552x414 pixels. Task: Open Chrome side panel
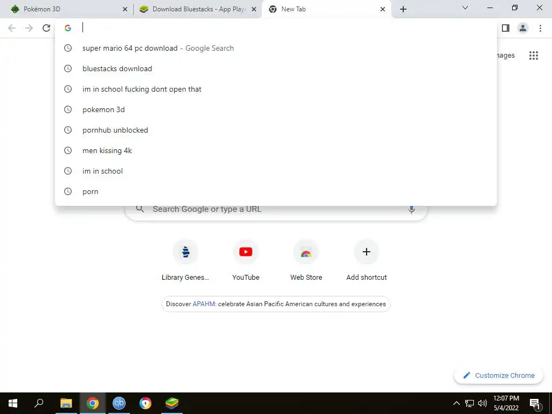(x=506, y=28)
